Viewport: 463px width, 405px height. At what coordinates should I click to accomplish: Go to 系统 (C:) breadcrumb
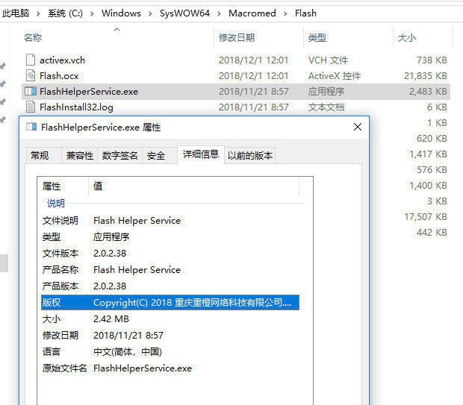click(65, 13)
